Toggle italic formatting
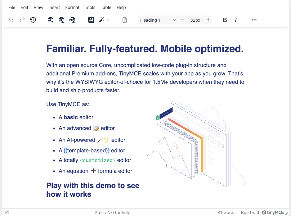Viewport: 291px width, 216px height. pos(236,20)
